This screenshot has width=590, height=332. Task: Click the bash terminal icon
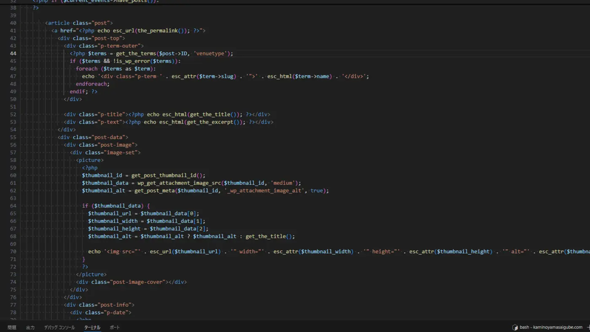click(x=515, y=327)
